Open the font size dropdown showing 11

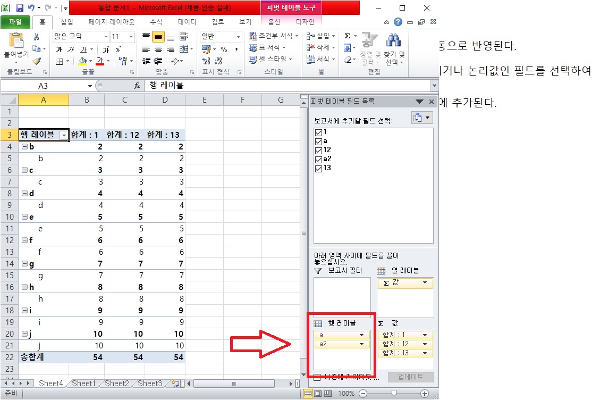tap(131, 37)
